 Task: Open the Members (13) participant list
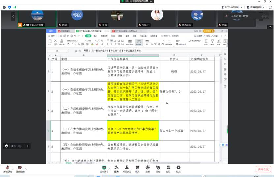[127, 168]
